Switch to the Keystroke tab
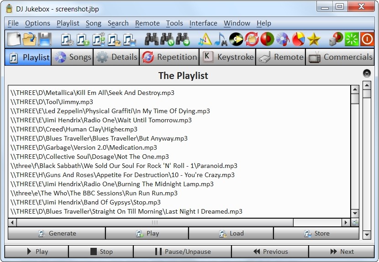The height and width of the screenshot is (262, 379). pos(227,57)
